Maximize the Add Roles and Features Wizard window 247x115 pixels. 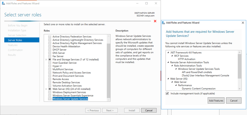[x=146, y=3]
